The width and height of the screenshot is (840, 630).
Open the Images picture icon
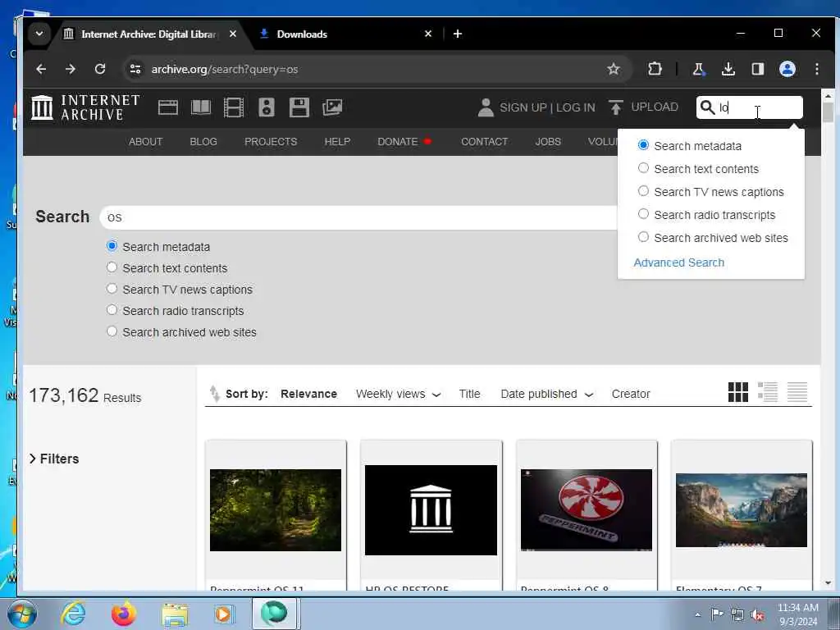pyautogui.click(x=332, y=107)
